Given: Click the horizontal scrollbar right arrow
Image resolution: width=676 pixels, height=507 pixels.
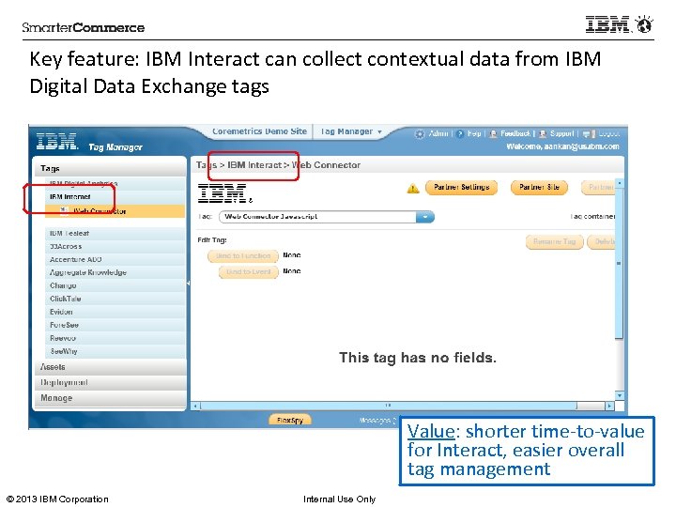Looking at the screenshot, I should [609, 406].
